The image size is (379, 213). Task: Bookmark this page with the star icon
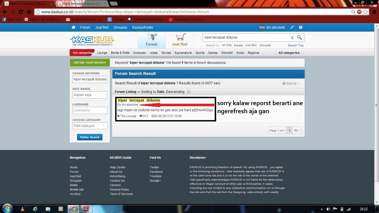click(365, 12)
